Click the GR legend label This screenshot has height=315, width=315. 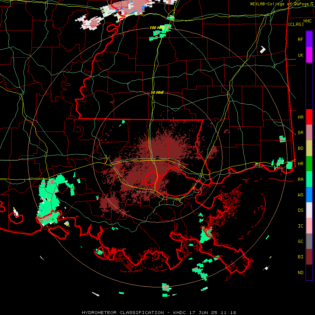pos(300,133)
